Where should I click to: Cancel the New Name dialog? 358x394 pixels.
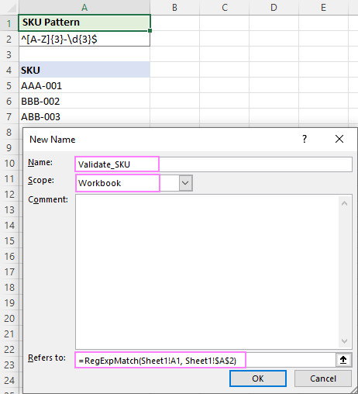coord(323,378)
